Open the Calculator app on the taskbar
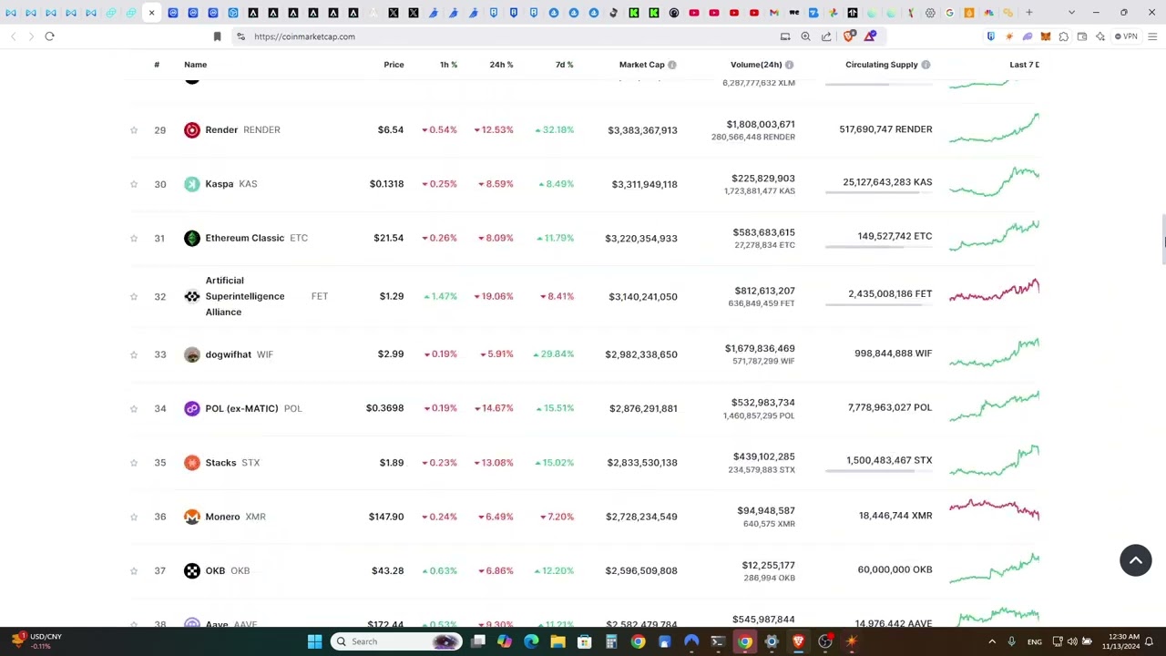 pos(611,641)
